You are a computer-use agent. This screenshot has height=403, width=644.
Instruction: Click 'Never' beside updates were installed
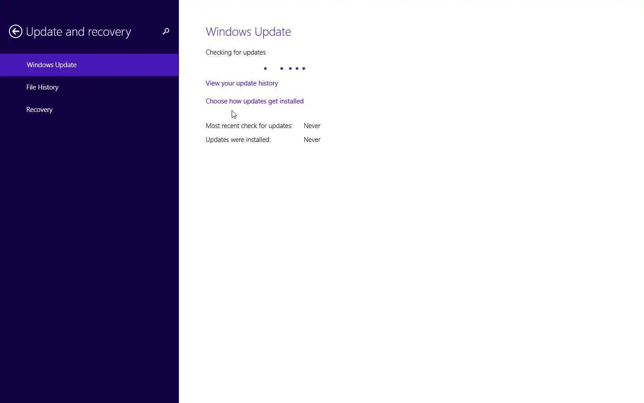click(x=312, y=140)
